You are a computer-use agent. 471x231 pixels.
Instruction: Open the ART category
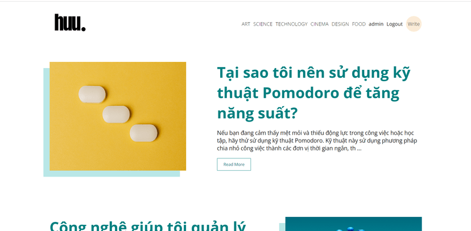pos(246,24)
